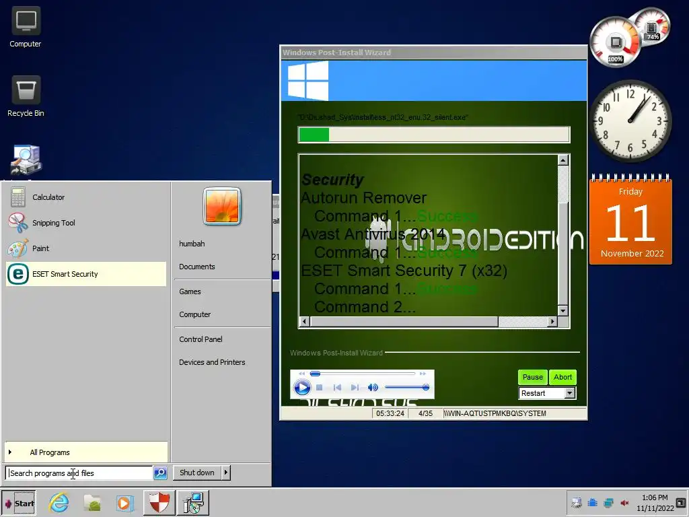Pause the Post-Install Wizard
The height and width of the screenshot is (517, 689).
(533, 377)
